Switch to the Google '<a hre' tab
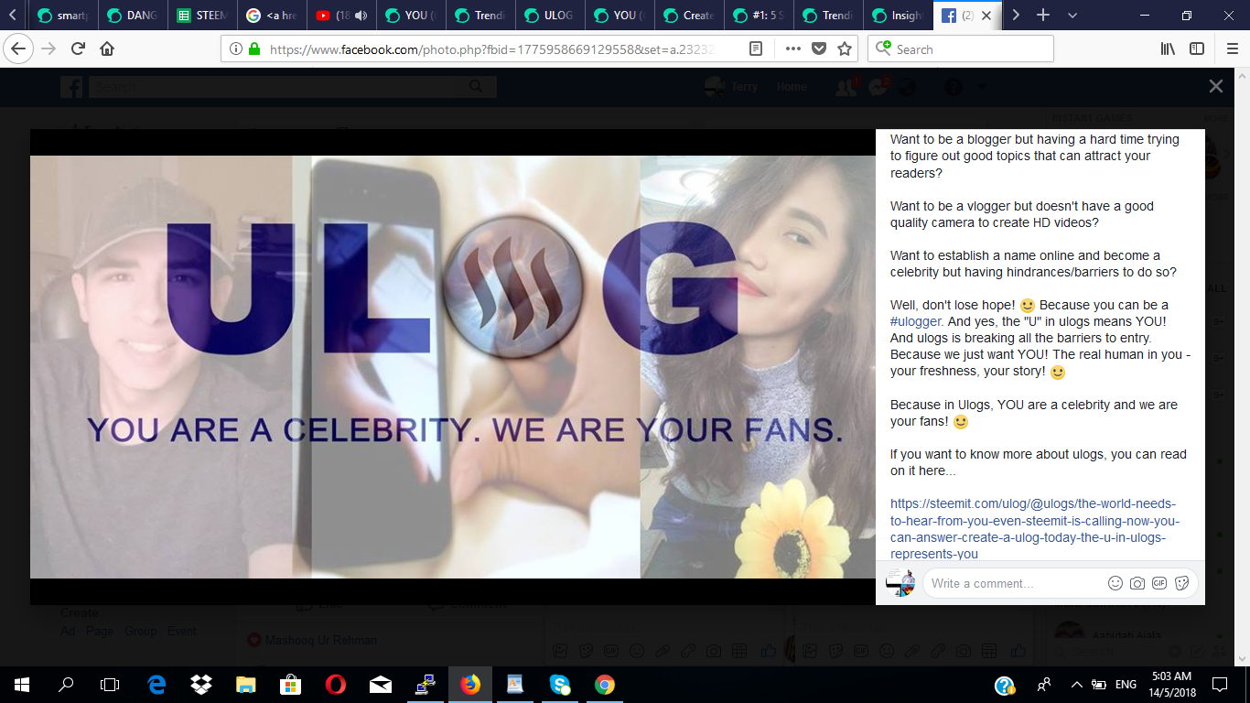The width and height of the screenshot is (1250, 703). [x=271, y=15]
